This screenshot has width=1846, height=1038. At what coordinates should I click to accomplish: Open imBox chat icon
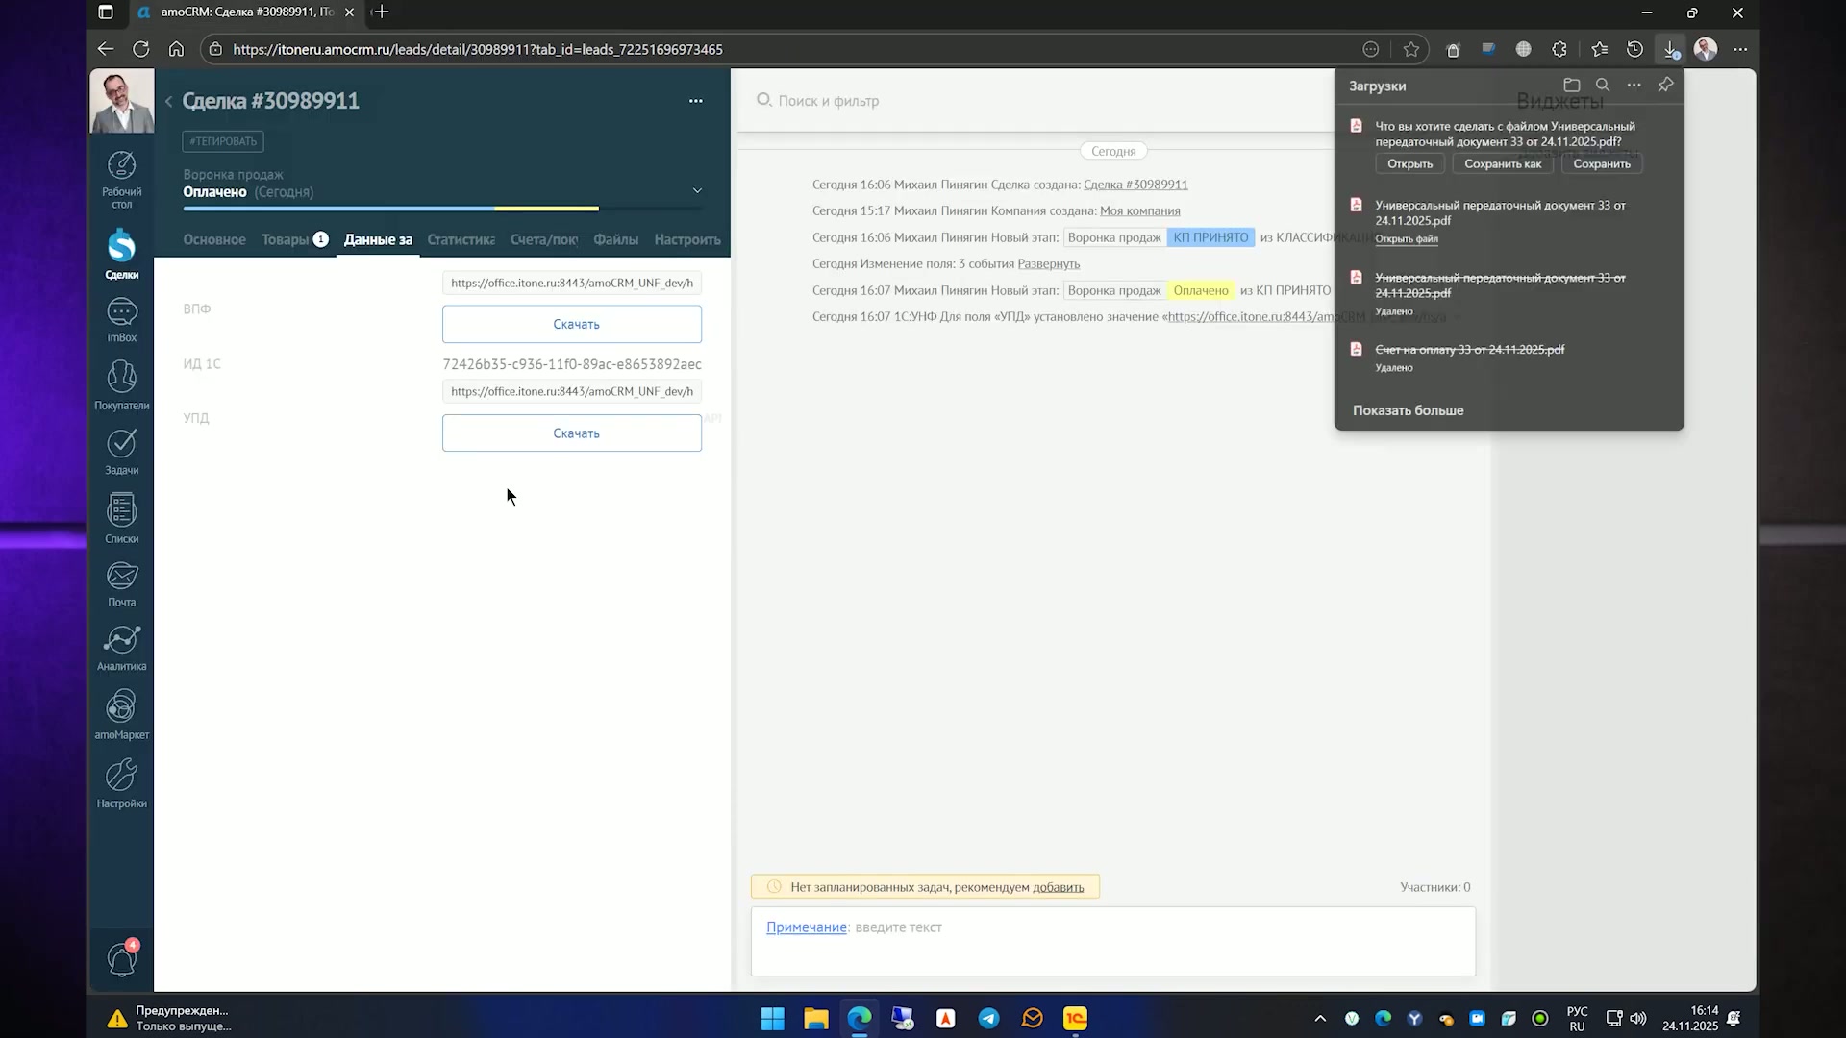click(121, 320)
